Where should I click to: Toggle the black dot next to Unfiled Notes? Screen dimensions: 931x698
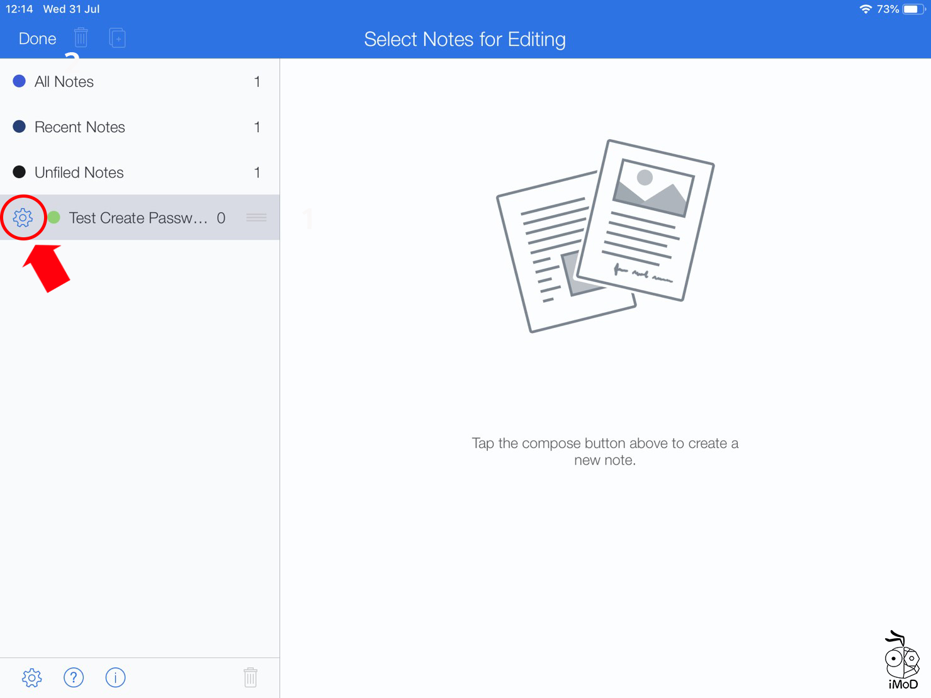(x=19, y=171)
